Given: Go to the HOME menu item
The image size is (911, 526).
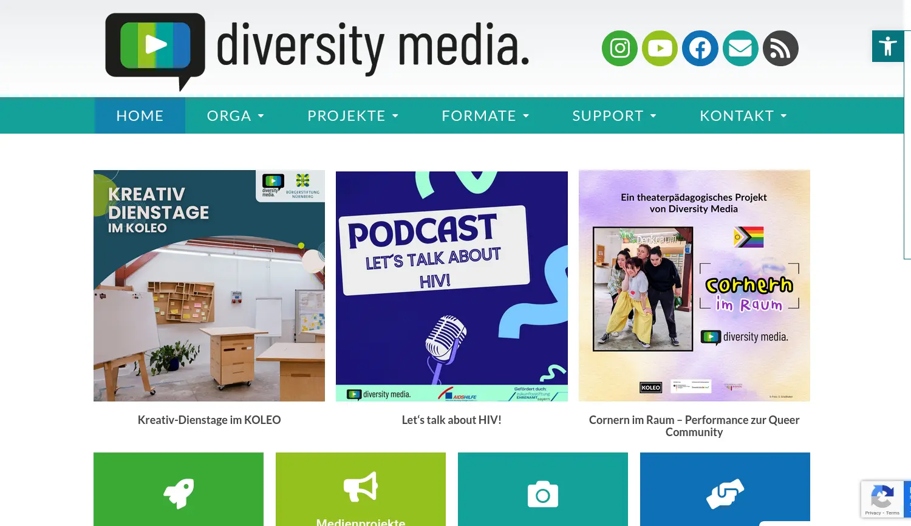Looking at the screenshot, I should (140, 116).
